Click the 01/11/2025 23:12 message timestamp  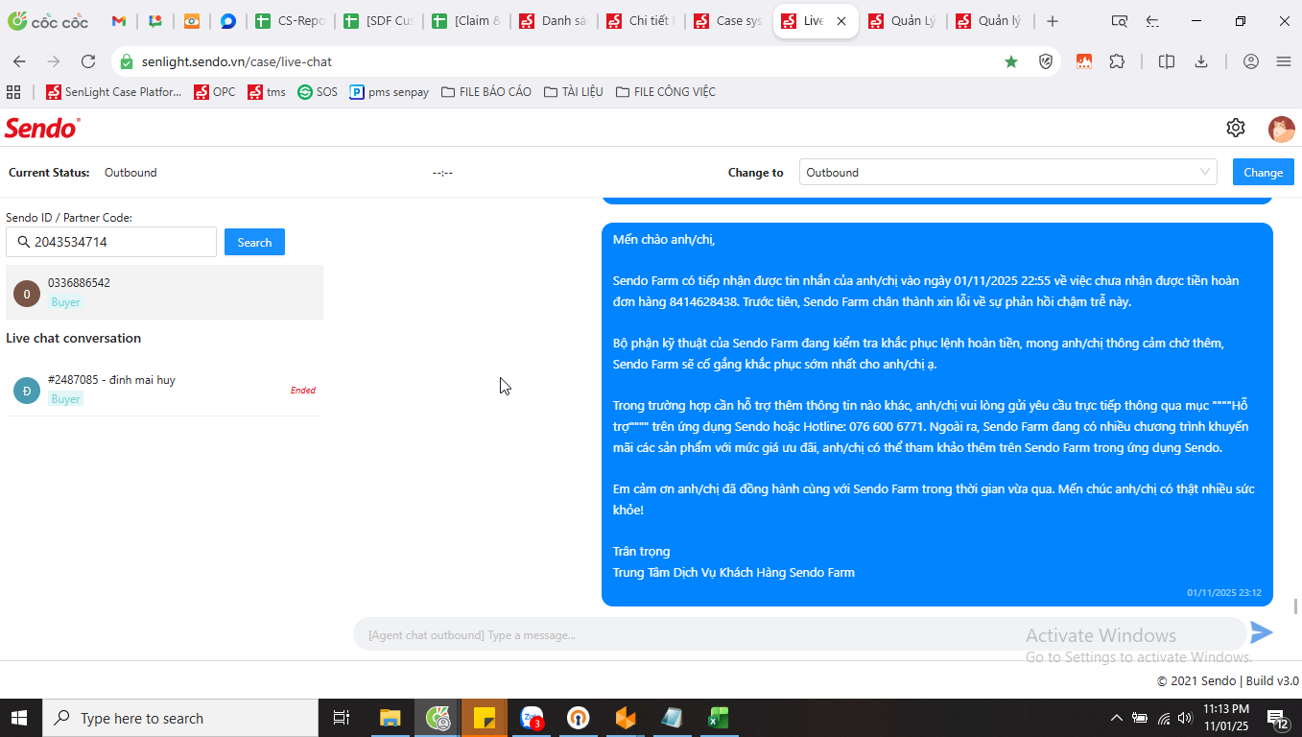1223,593
